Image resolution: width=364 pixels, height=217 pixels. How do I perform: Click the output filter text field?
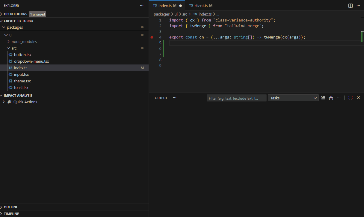click(236, 98)
